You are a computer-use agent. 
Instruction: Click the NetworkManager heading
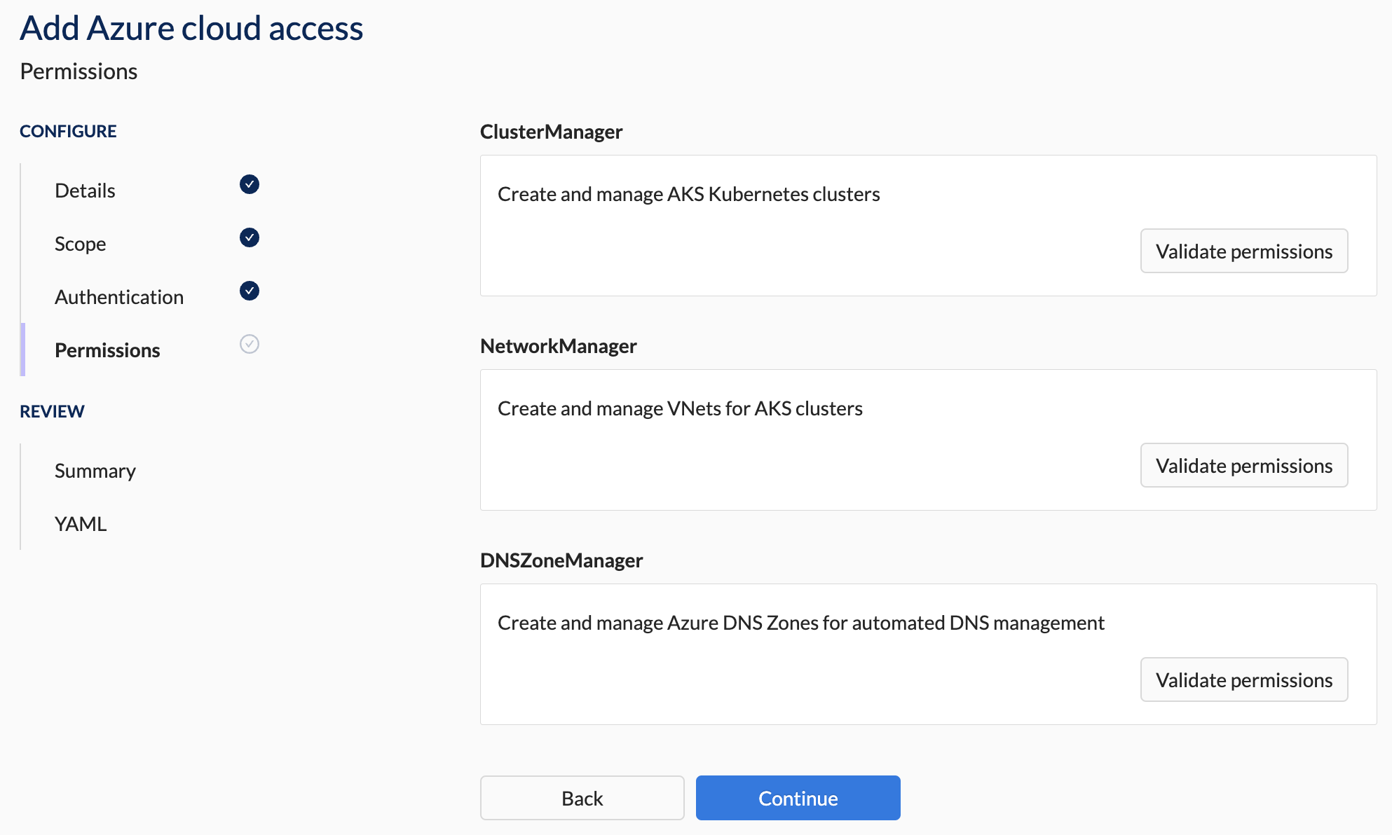point(559,346)
